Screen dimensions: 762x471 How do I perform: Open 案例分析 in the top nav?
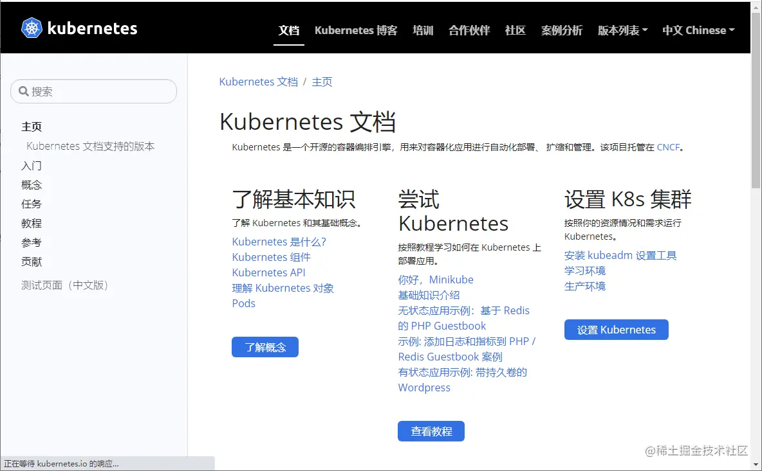pyautogui.click(x=562, y=30)
